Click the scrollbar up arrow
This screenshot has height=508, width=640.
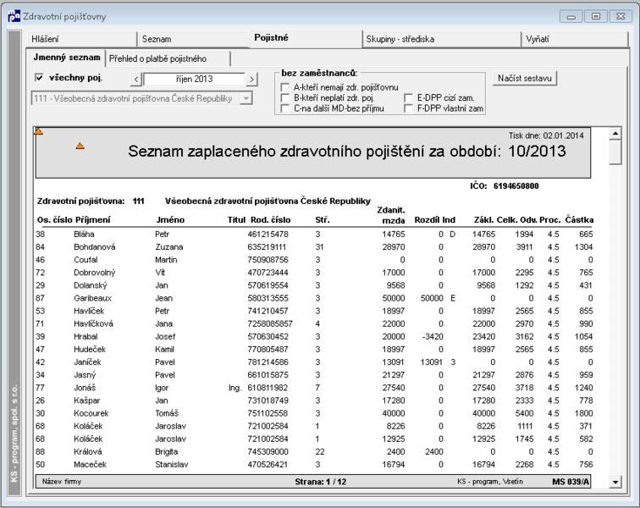[x=615, y=133]
